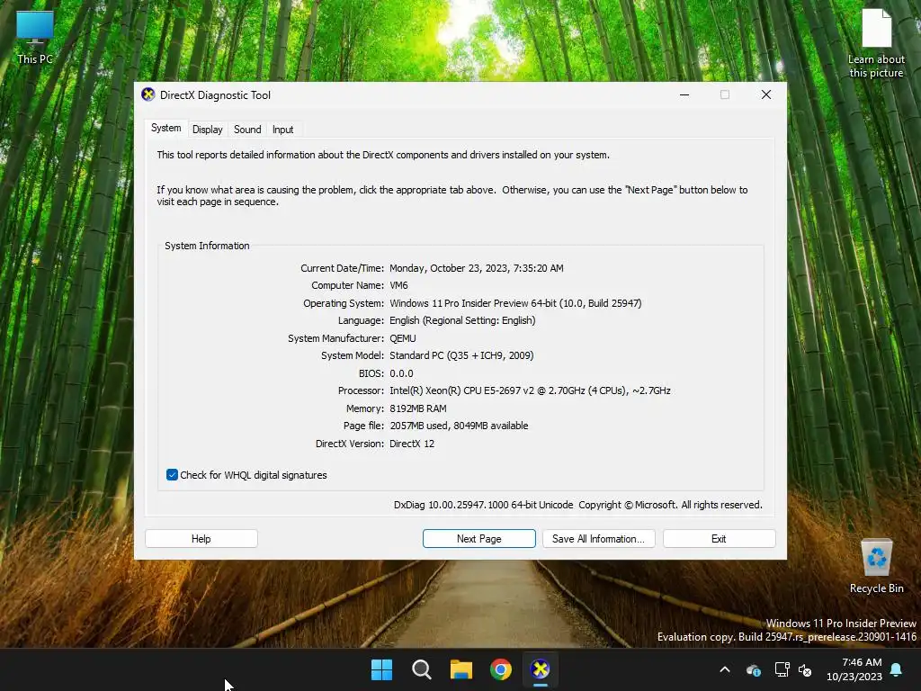
Task: Click the Help button
Action: [x=201, y=539]
